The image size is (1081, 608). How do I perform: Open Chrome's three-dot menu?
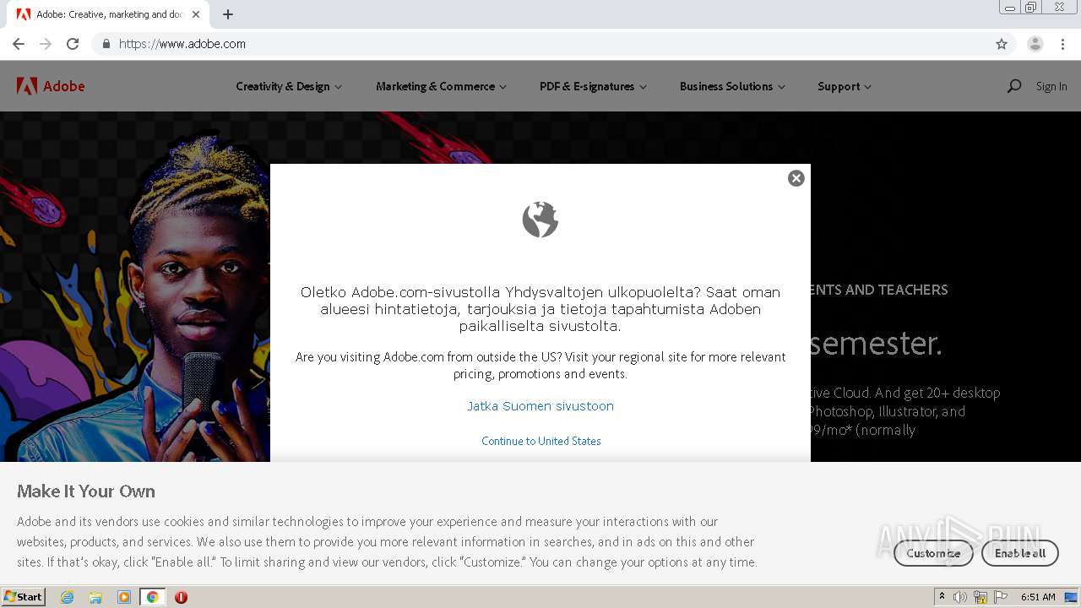coord(1062,44)
